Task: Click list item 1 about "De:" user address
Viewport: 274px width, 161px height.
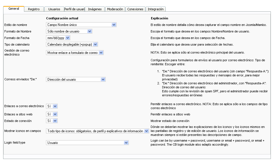Action: tap(215, 75)
